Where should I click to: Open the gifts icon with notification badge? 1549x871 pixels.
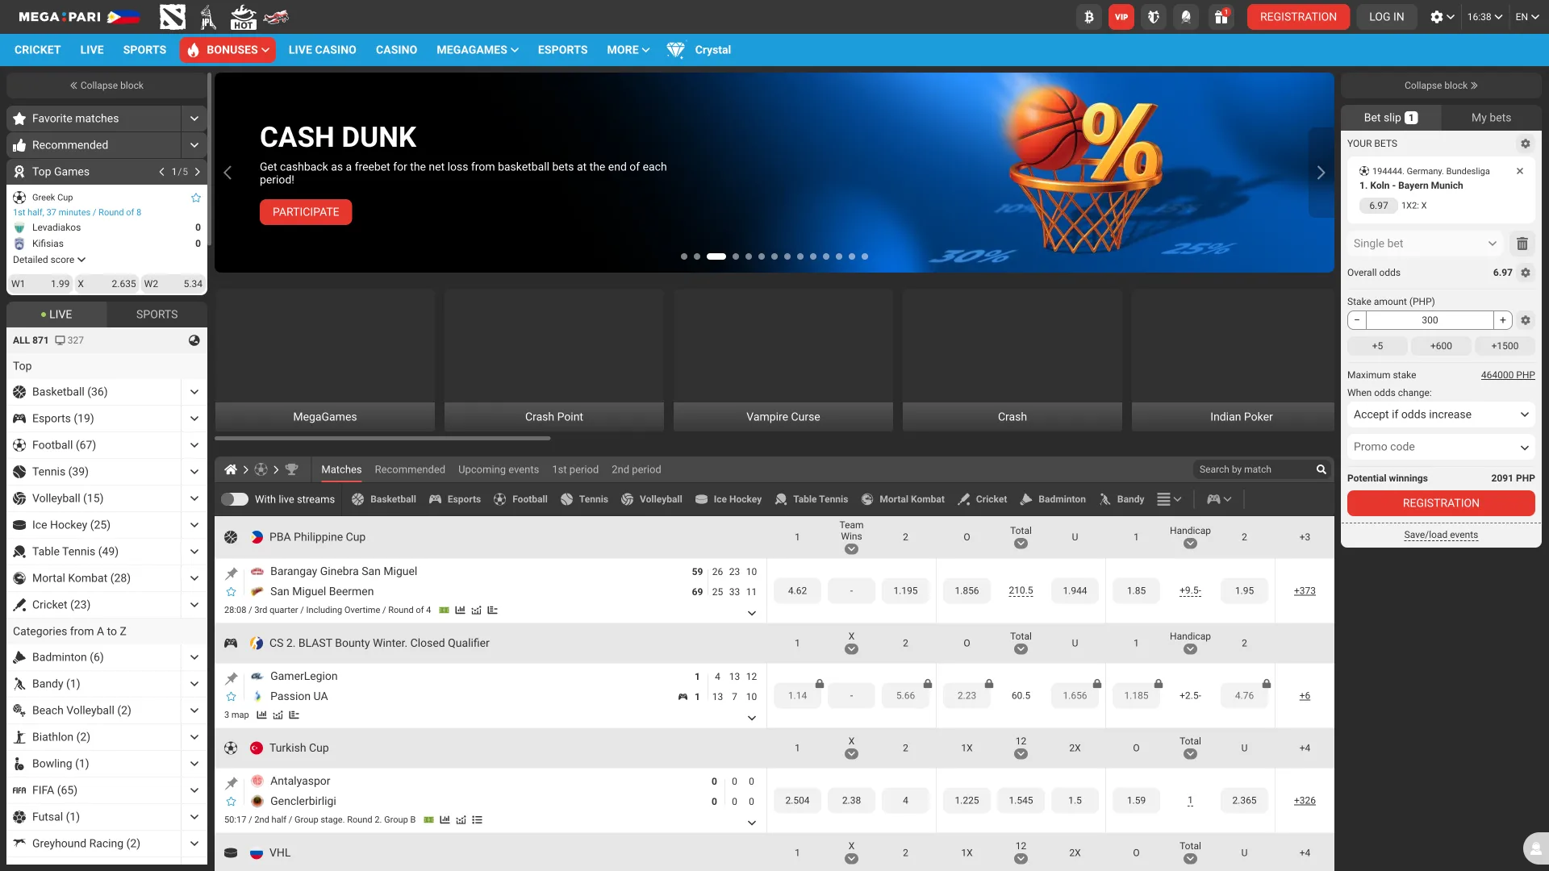click(x=1221, y=16)
